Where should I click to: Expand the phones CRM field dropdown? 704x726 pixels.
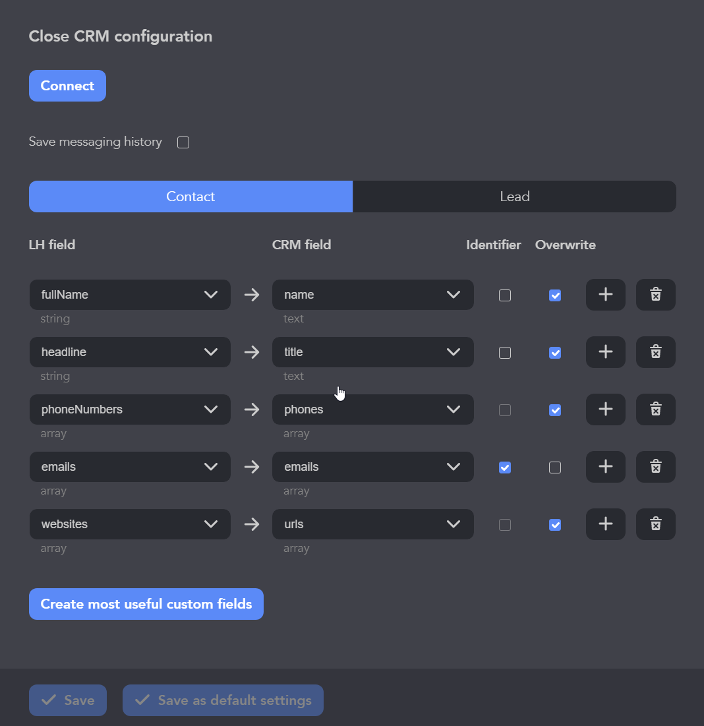(372, 409)
